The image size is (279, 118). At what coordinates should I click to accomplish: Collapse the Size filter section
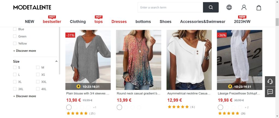tap(56, 61)
